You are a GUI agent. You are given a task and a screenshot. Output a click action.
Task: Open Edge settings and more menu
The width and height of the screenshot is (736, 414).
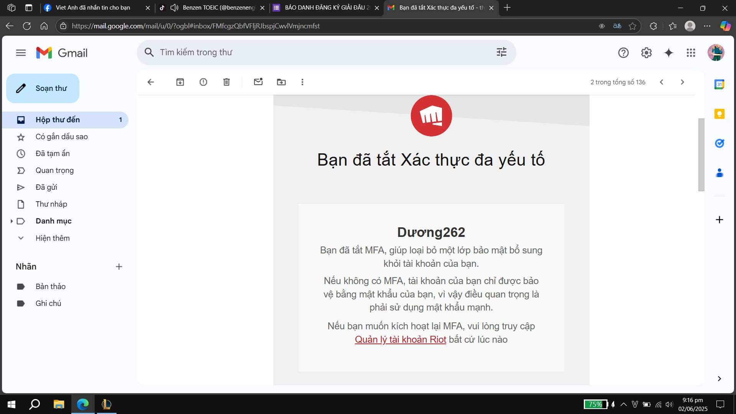707,26
